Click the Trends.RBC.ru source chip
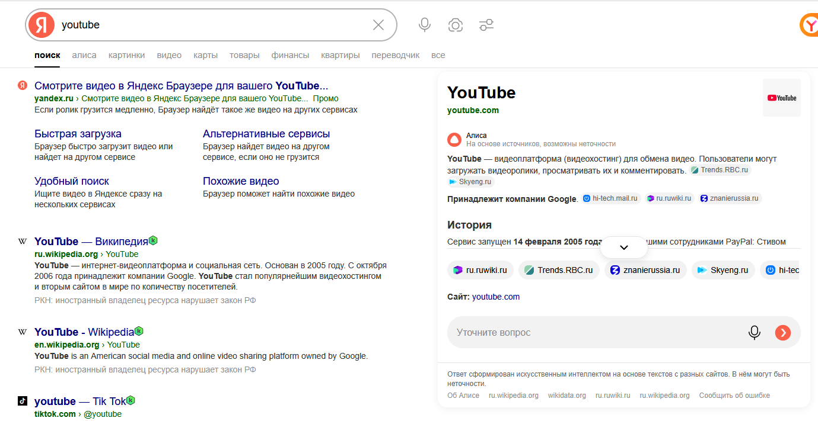Screen dimensions: 818x421 559,270
